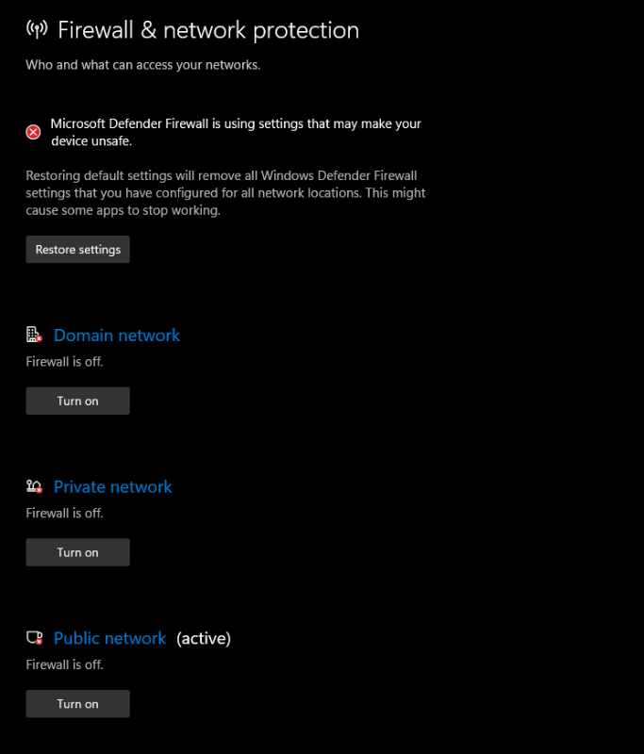Click 'Firewall is off' status under Public network
Image resolution: width=644 pixels, height=754 pixels.
pyautogui.click(x=64, y=664)
